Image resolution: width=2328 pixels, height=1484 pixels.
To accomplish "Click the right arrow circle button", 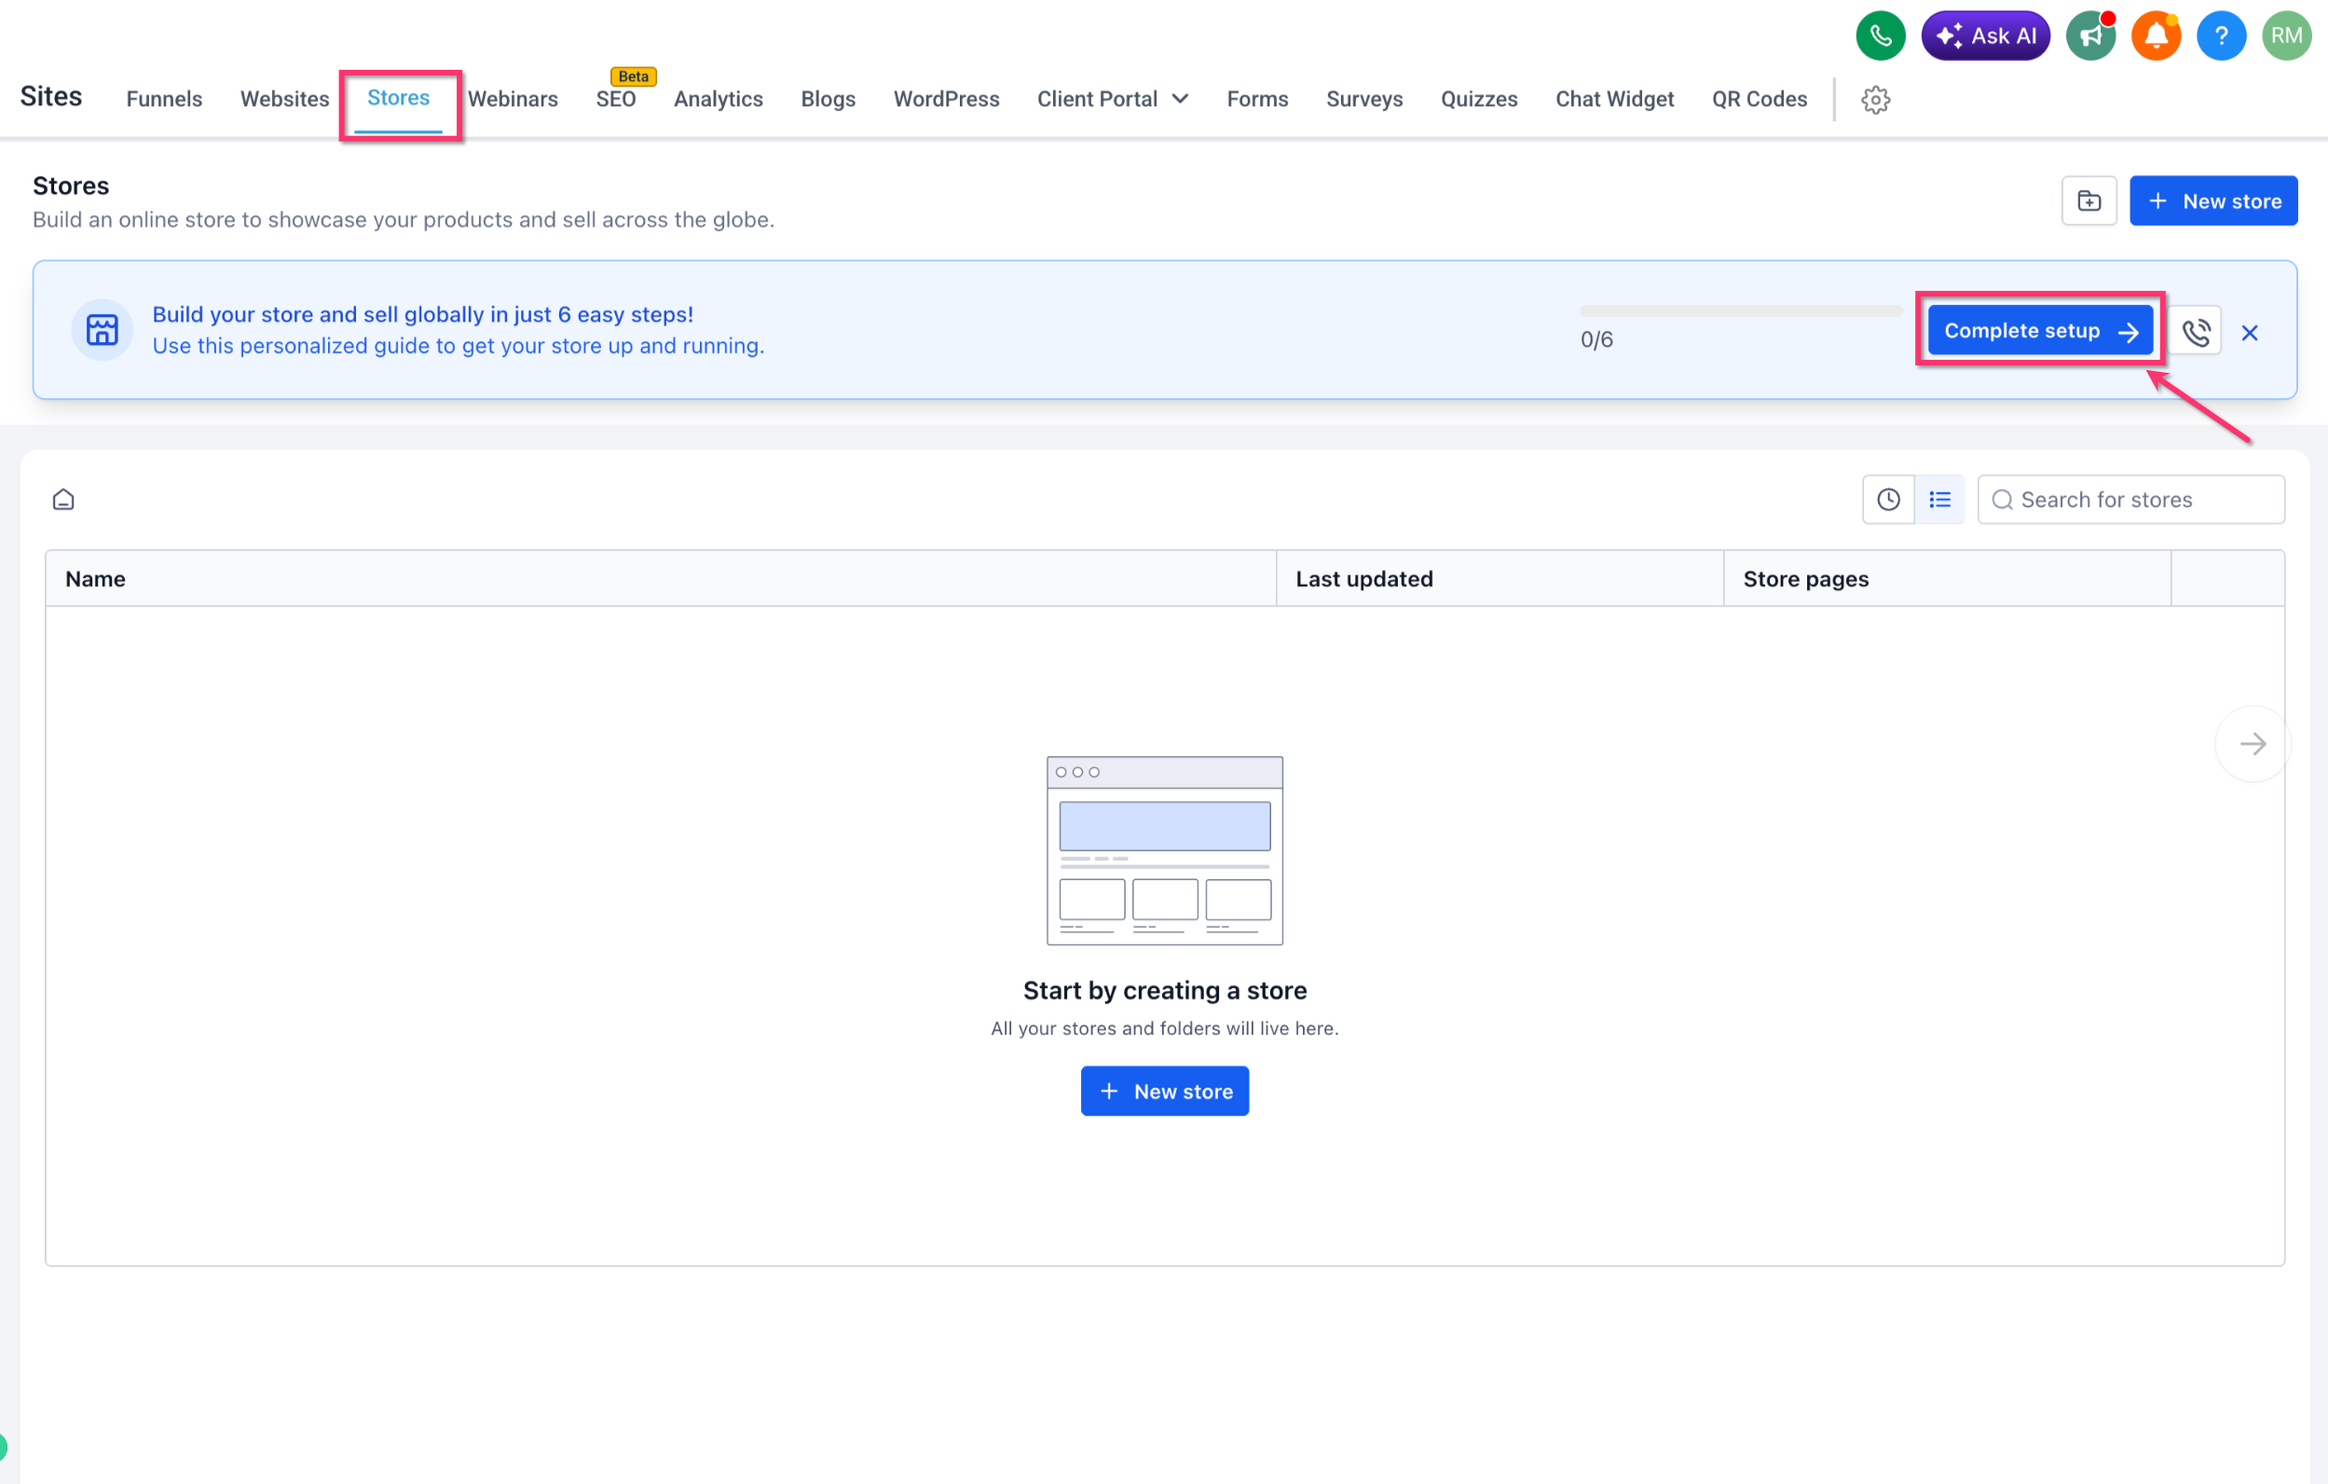I will coord(2252,744).
